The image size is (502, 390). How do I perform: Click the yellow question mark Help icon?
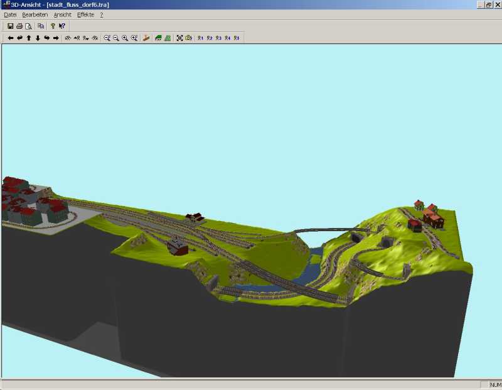[53, 26]
